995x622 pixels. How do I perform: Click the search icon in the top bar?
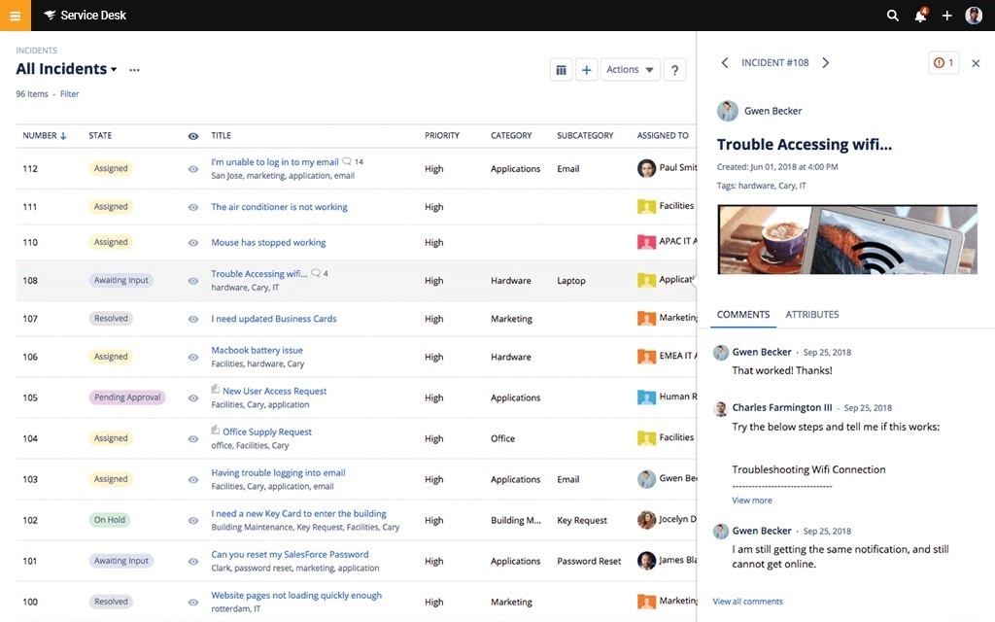[x=892, y=15]
